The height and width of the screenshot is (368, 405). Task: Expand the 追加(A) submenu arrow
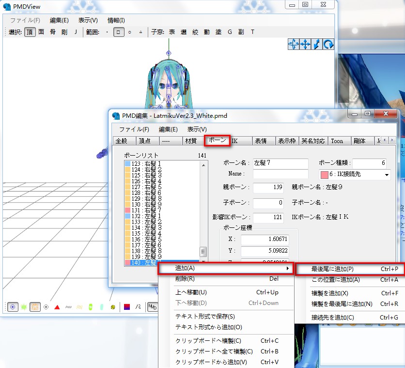pos(287,268)
